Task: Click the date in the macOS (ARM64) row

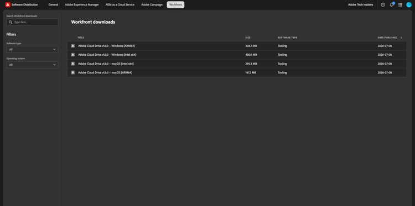Action: [x=385, y=72]
